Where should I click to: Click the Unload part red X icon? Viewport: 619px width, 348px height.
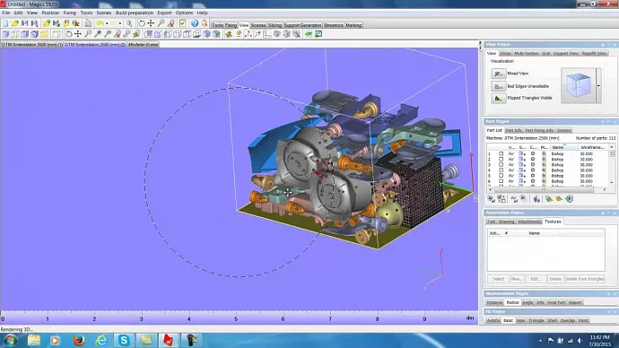coord(75,23)
